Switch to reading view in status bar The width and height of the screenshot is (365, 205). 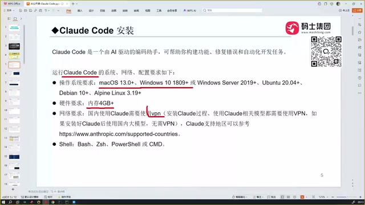point(295,197)
